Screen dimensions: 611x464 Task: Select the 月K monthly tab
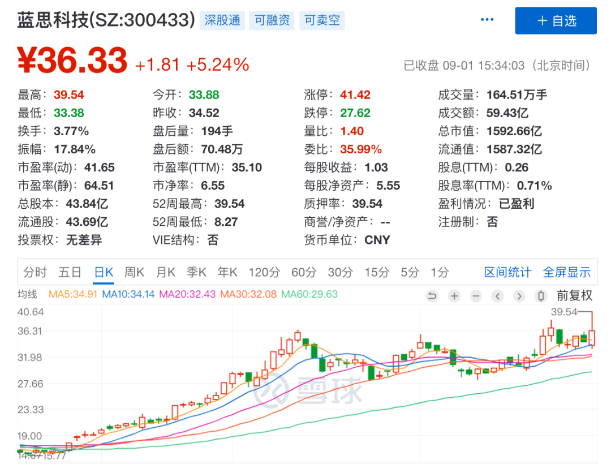[165, 272]
